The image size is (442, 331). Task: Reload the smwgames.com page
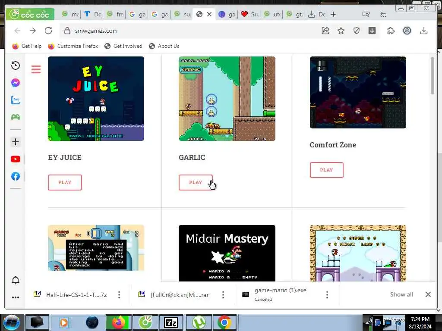click(x=48, y=31)
